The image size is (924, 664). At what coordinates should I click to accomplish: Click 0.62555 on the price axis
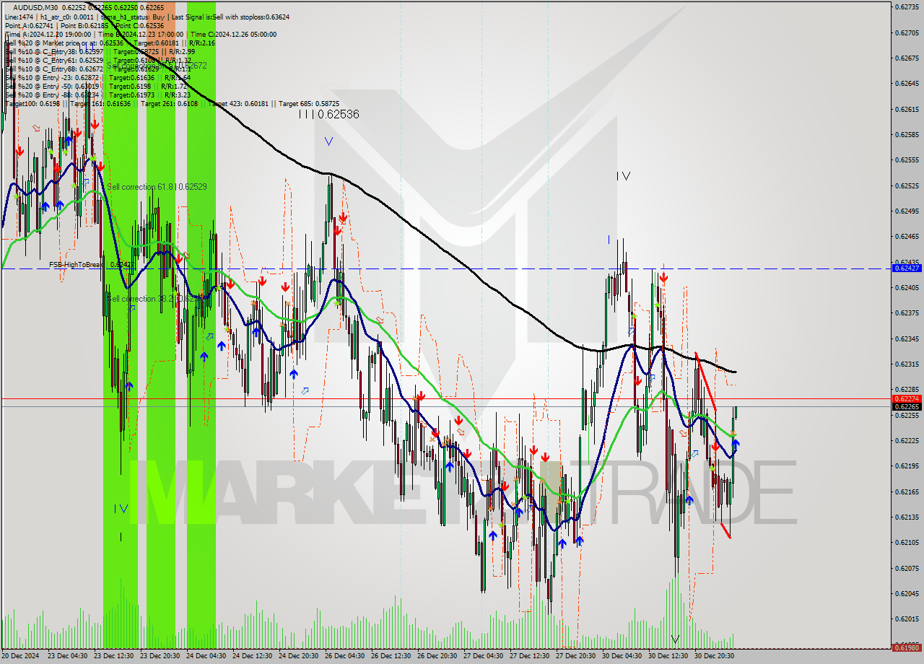(907, 160)
